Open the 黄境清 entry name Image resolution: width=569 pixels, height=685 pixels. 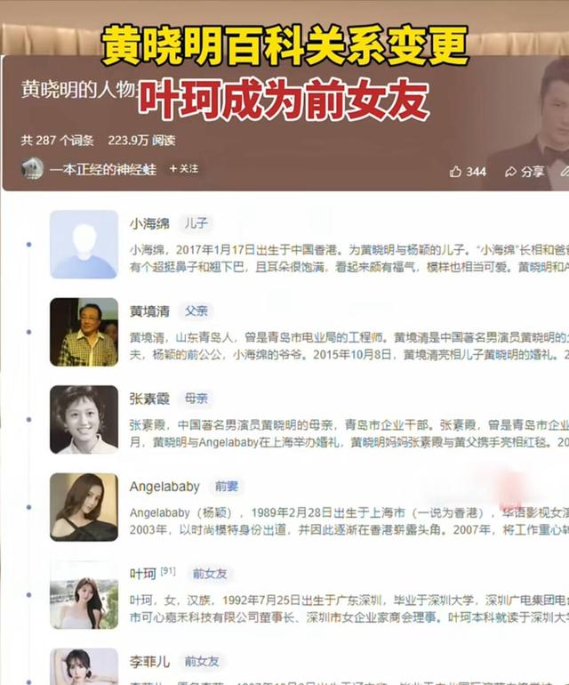[149, 311]
